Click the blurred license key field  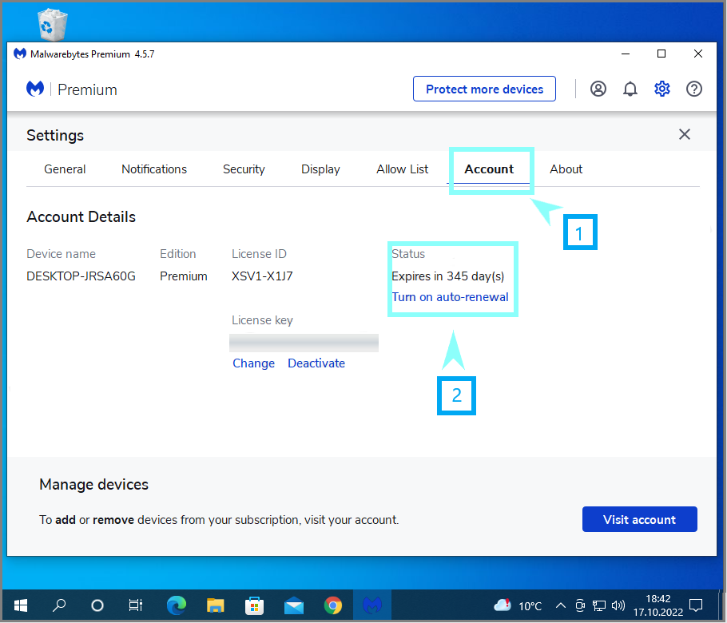coord(304,343)
